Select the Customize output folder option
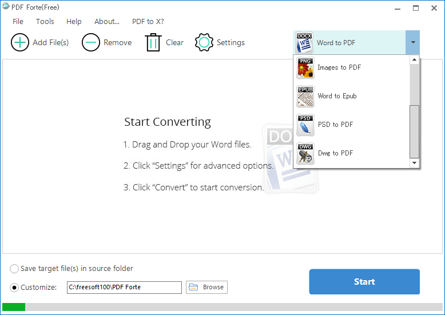The width and height of the screenshot is (445, 315). click(x=14, y=288)
